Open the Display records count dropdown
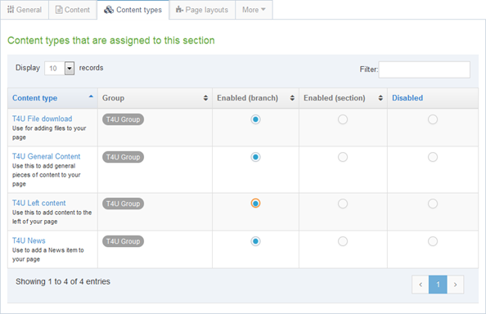This screenshot has height=314, width=486. 59,68
